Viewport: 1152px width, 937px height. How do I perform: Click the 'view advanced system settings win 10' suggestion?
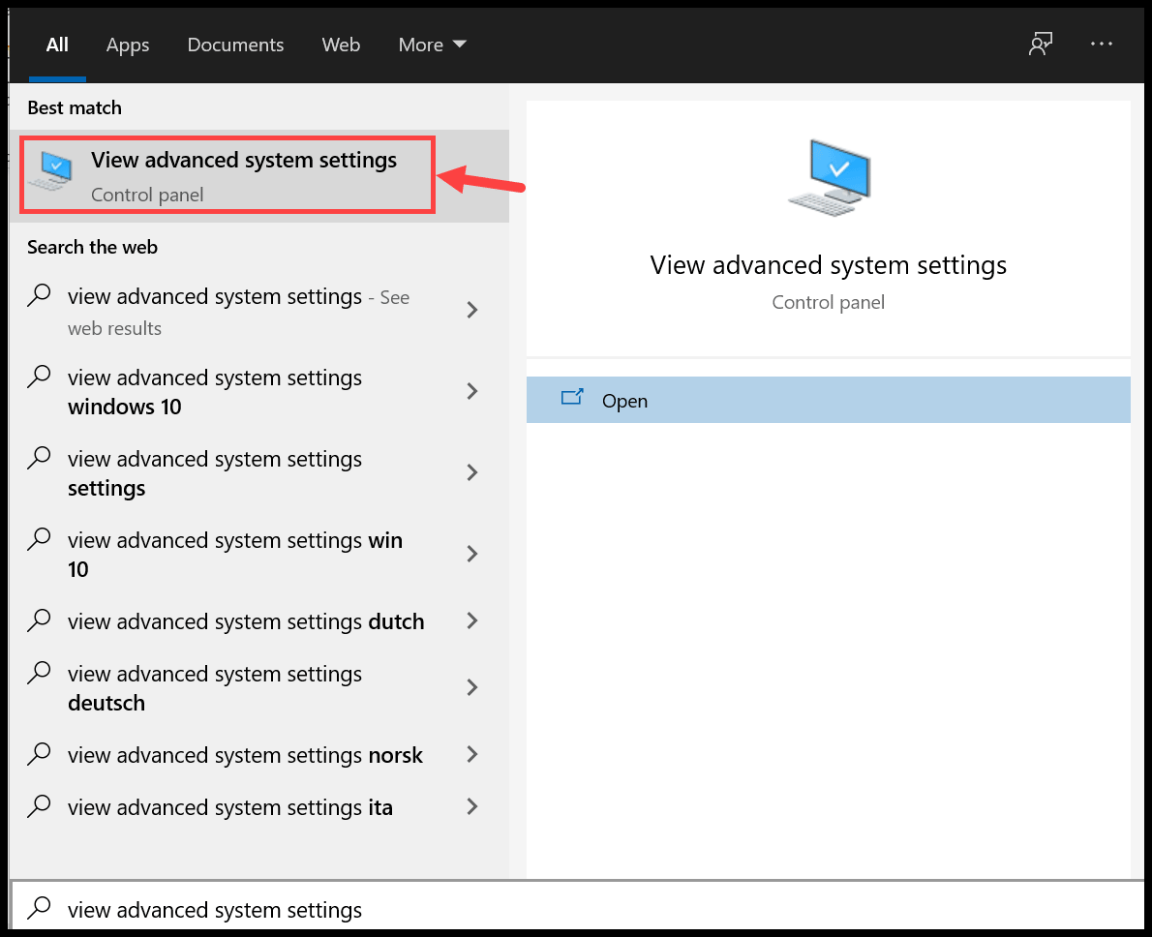(x=234, y=554)
